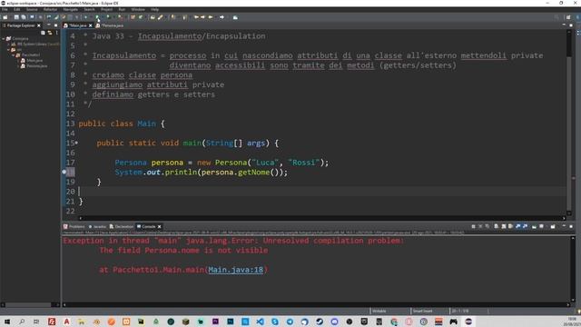
Task: Open the Source menu
Action: pyautogui.click(x=32, y=9)
